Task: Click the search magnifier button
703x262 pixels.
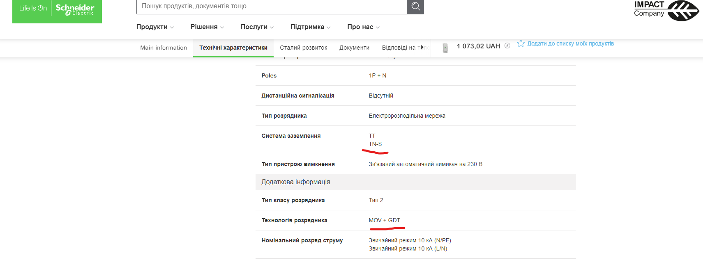Action: pyautogui.click(x=415, y=7)
